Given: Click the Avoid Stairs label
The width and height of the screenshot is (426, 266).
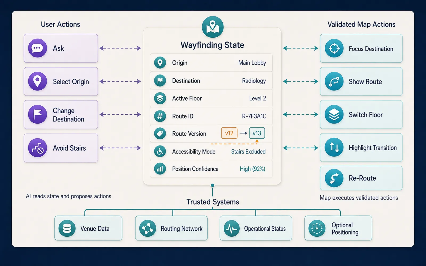Looking at the screenshot, I should tap(69, 148).
